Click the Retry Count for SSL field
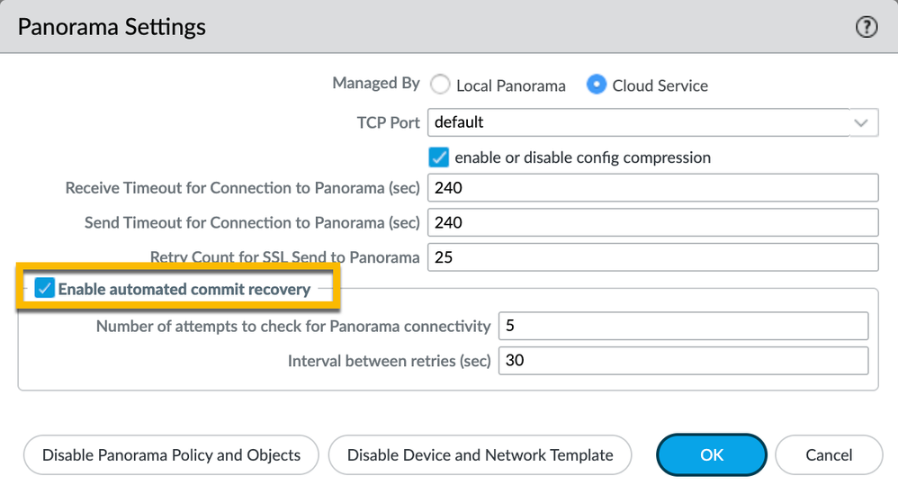Image resolution: width=898 pixels, height=494 pixels. click(653, 257)
